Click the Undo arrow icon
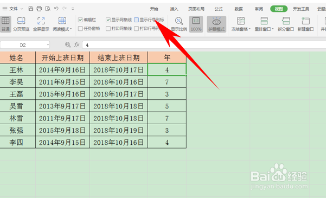 56,9
